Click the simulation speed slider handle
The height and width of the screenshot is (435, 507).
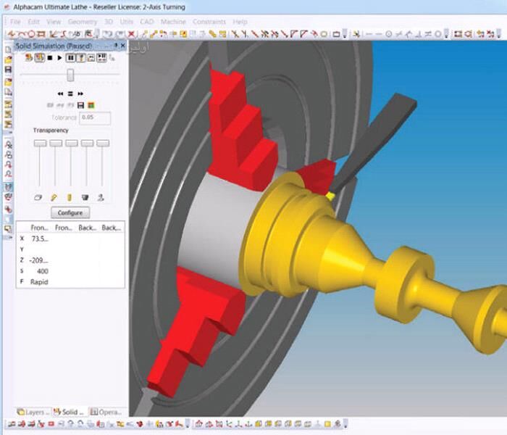[70, 75]
